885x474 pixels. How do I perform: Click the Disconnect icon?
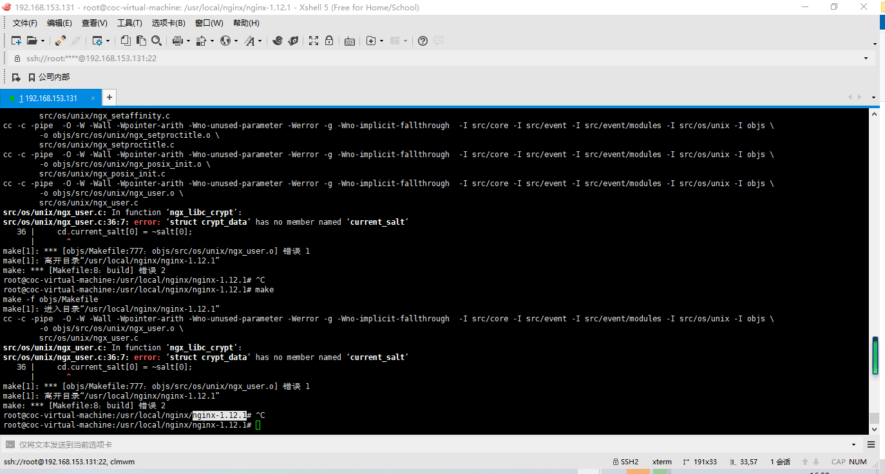(x=60, y=41)
